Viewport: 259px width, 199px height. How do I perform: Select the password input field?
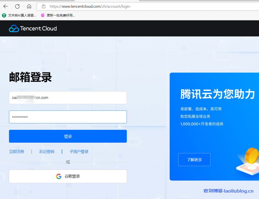pos(68,117)
